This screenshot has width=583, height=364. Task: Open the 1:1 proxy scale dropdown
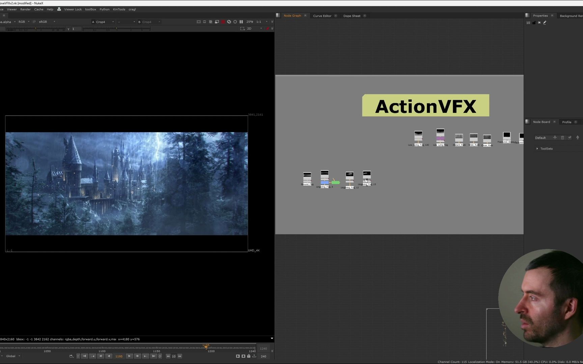[x=261, y=22]
